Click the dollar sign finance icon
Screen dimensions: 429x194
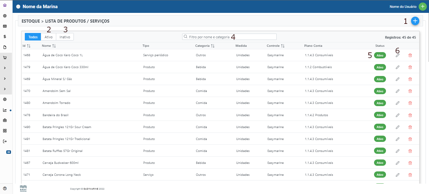5,36
